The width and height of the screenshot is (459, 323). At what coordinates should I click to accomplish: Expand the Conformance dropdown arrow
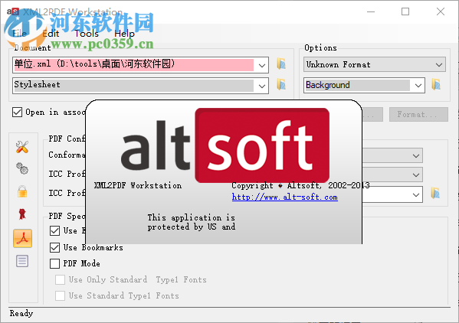click(x=416, y=156)
